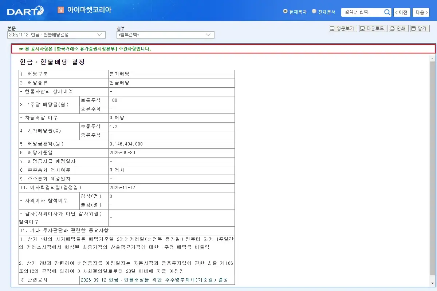Click the 2025-11-12 board resolution date
The image size is (437, 291).
tap(122, 188)
